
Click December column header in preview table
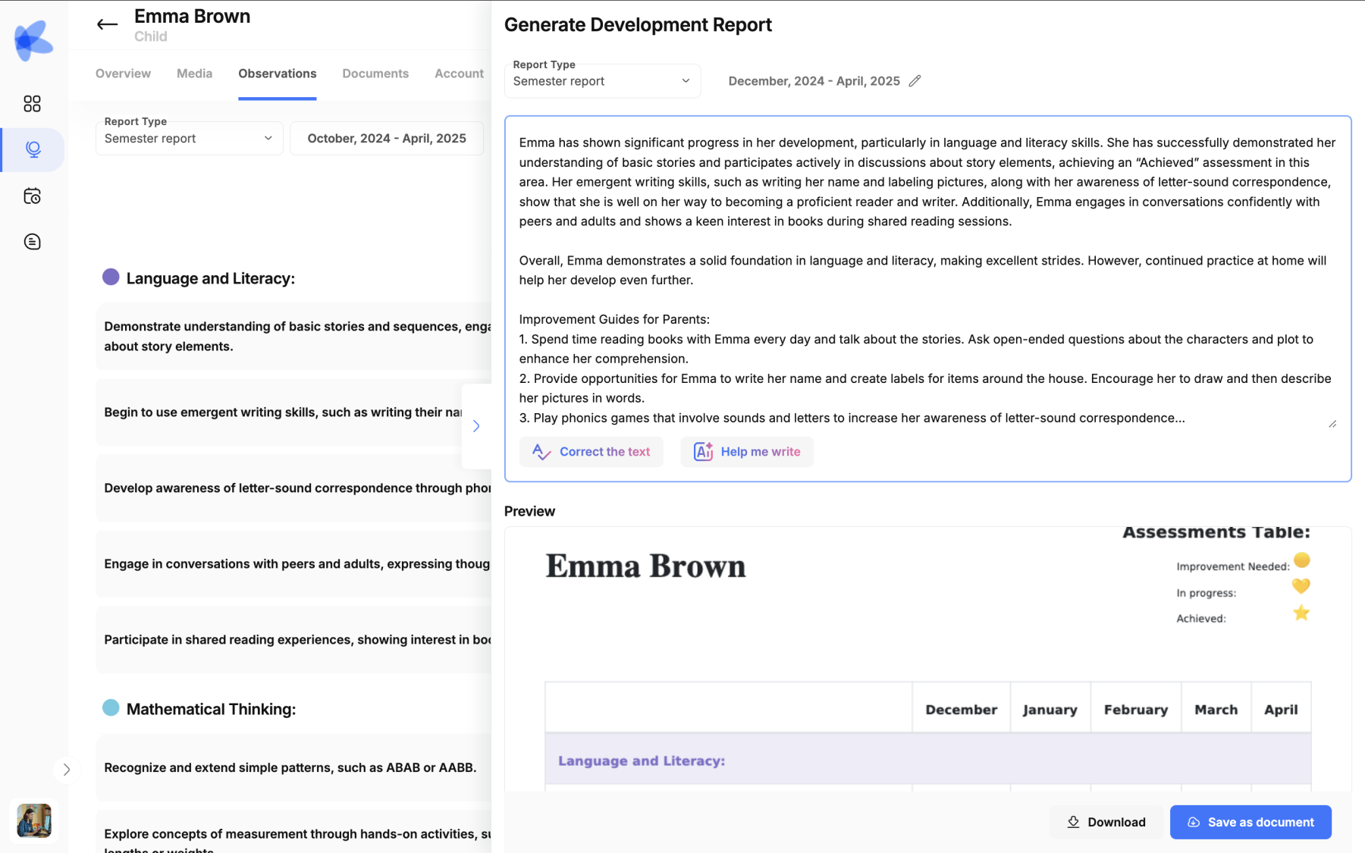point(961,709)
